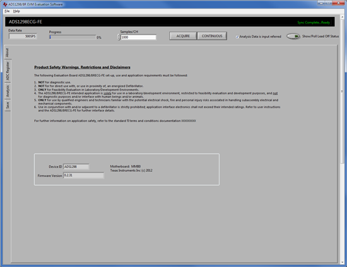Open the Help menu

(16, 11)
